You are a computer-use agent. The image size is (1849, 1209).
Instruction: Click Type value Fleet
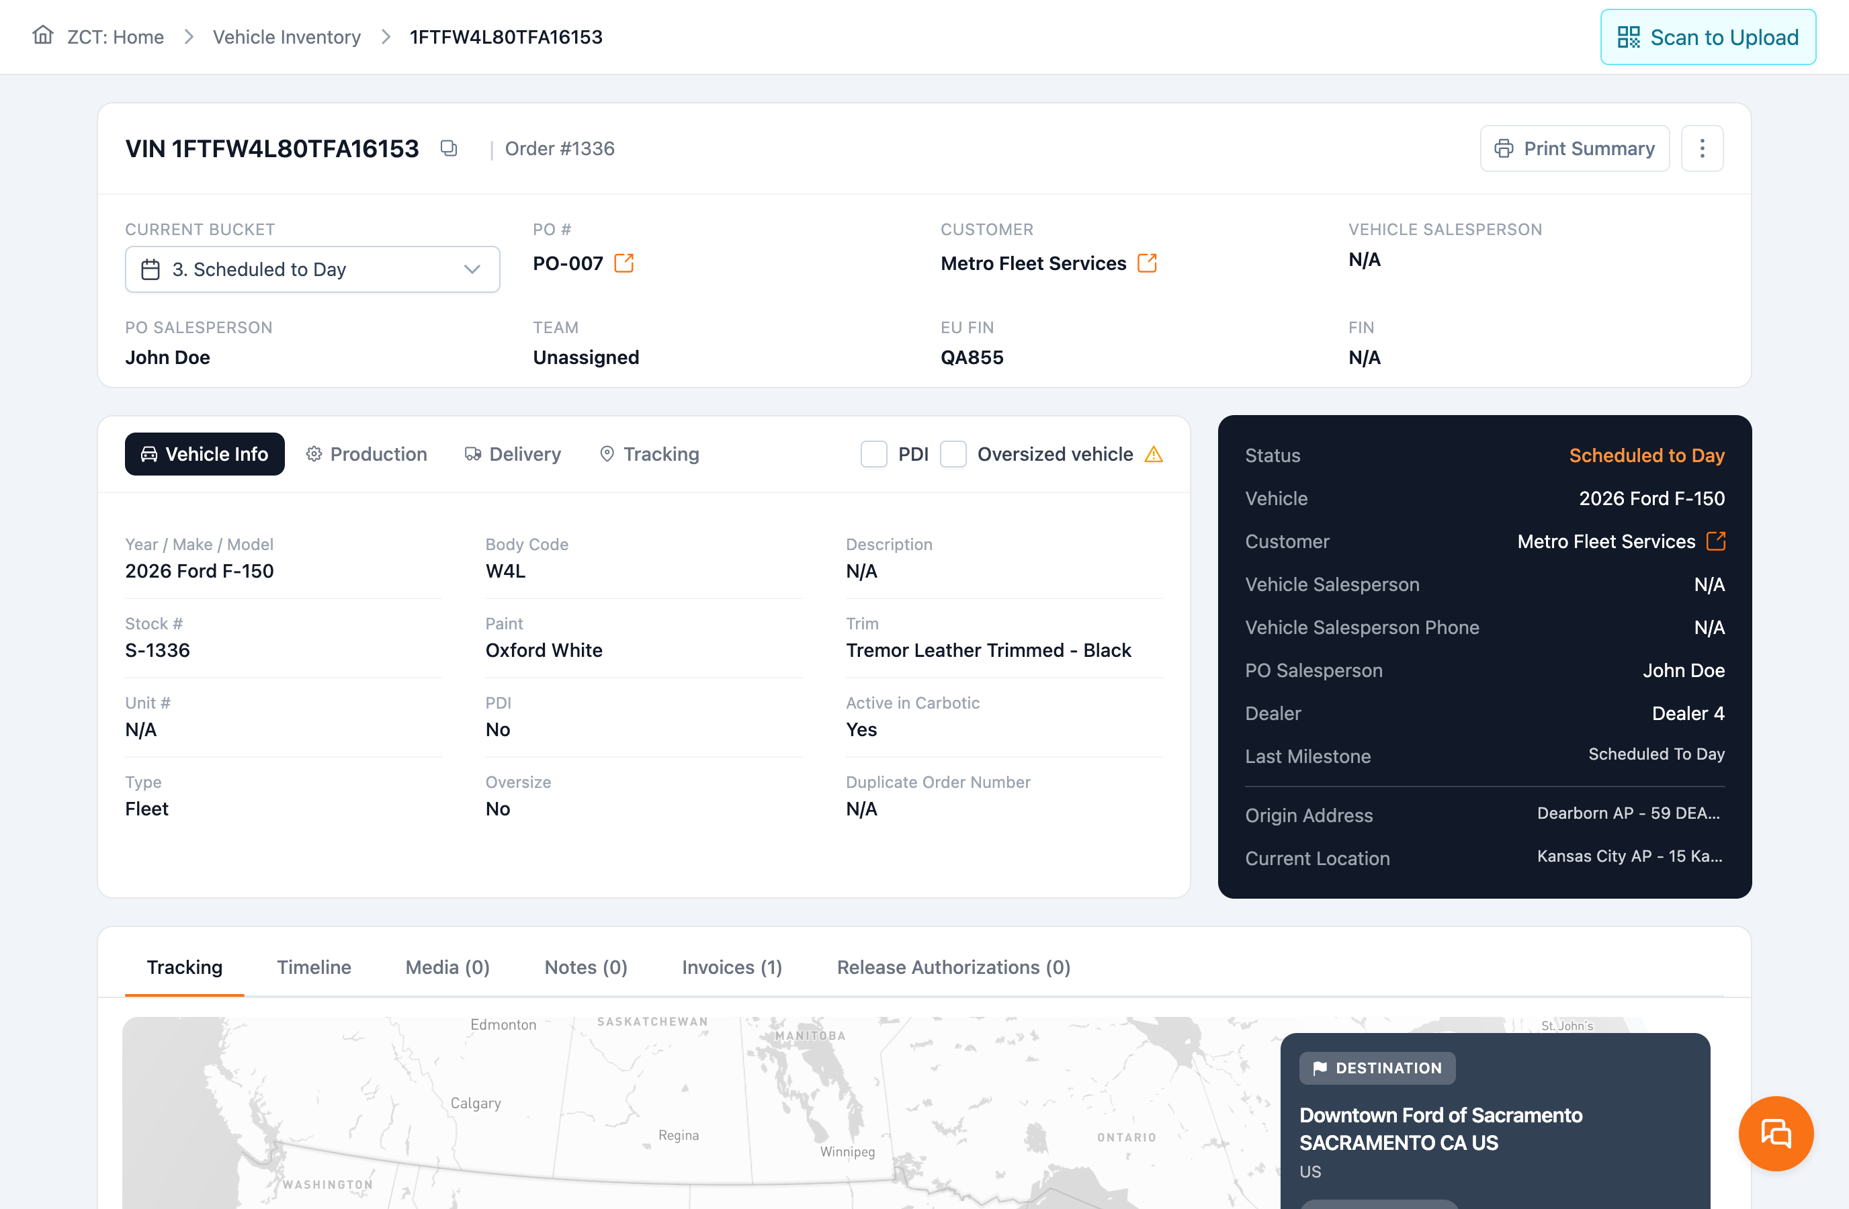147,808
